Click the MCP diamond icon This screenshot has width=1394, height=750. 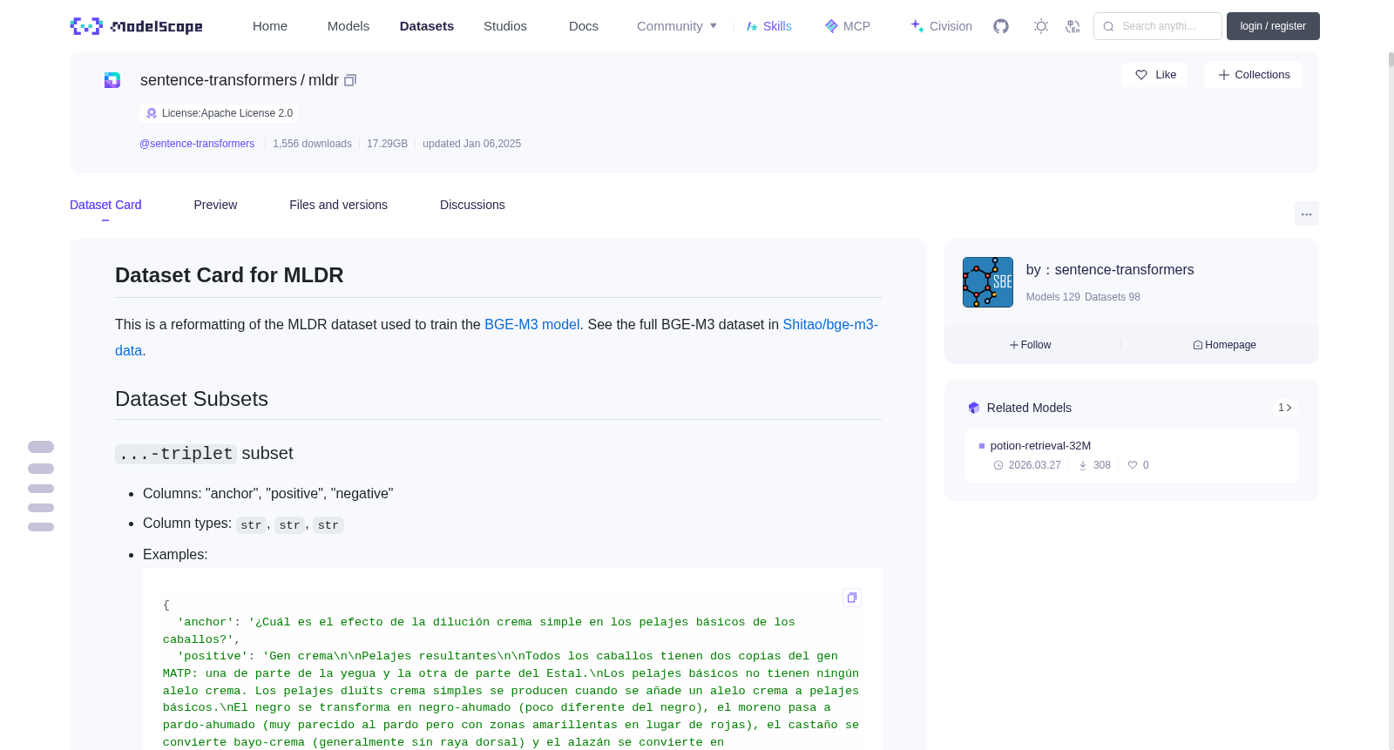tap(831, 26)
